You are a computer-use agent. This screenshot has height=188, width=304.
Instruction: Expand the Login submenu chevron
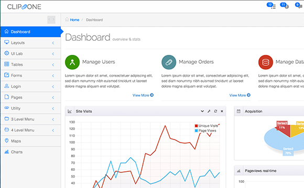[53, 87]
